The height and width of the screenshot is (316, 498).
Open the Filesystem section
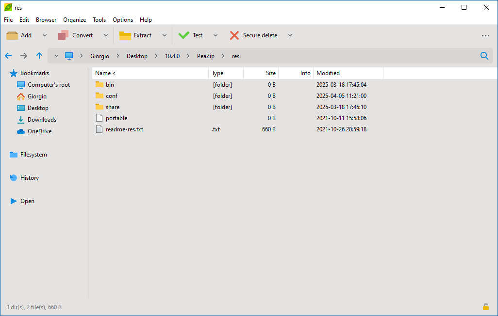click(33, 154)
